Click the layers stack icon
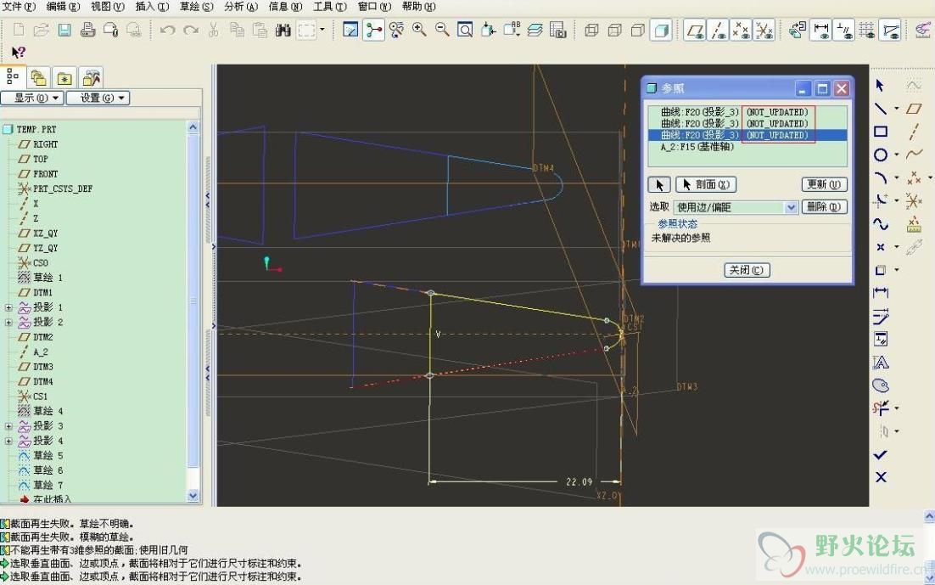The image size is (935, 585). pos(535,30)
